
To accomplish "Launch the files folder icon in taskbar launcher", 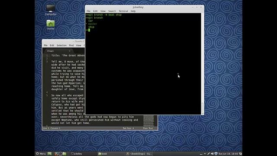I will (x=64, y=154).
